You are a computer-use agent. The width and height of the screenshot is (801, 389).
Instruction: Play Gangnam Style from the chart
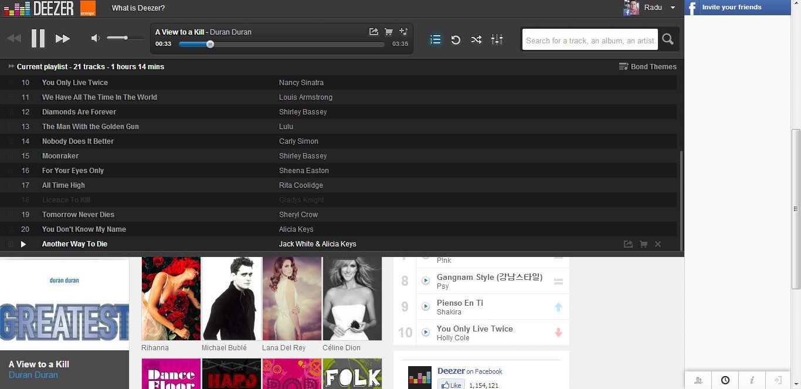pos(426,281)
